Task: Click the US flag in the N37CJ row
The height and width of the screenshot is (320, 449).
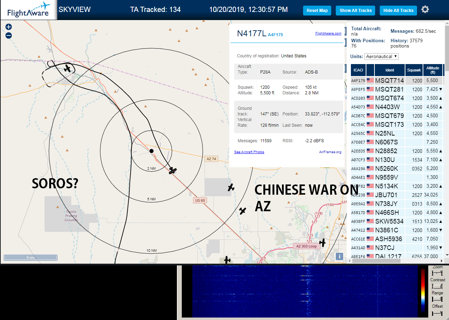Action: (370, 248)
